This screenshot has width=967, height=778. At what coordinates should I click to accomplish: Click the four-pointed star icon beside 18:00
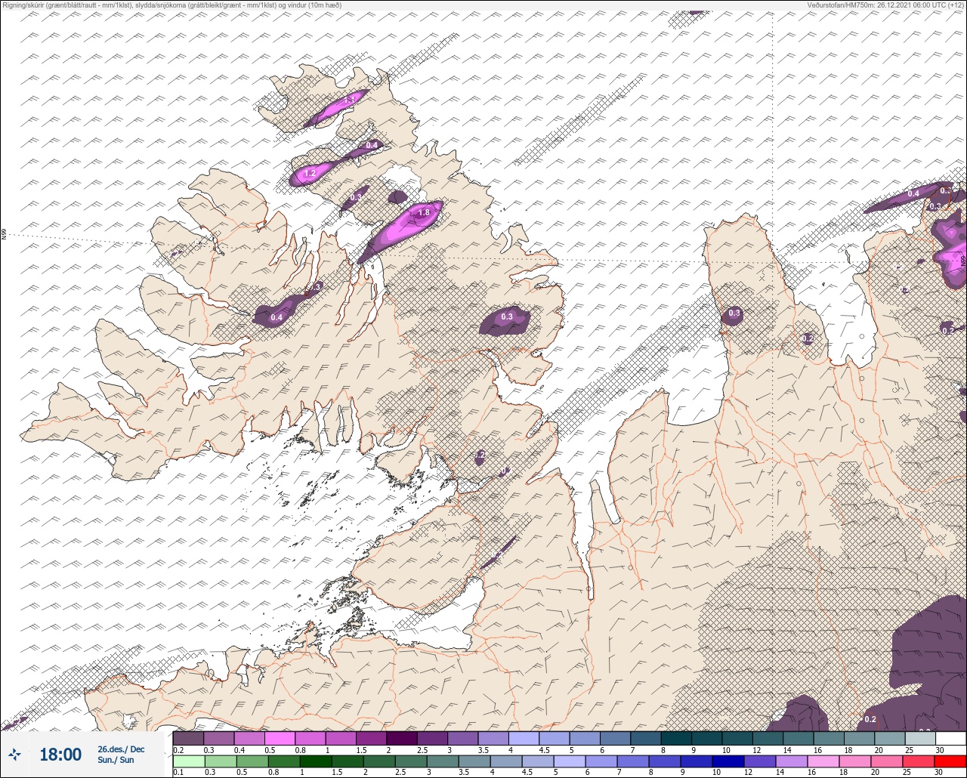click(x=14, y=754)
